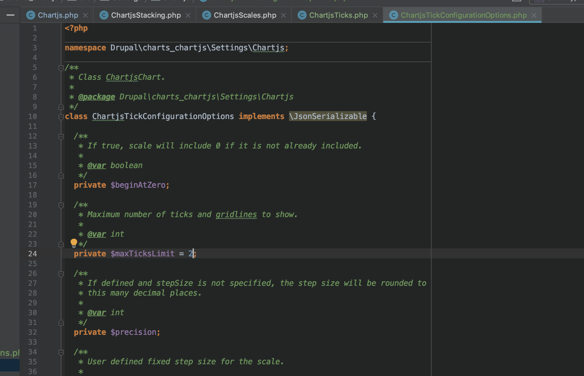The image size is (584, 376).
Task: Fold the step size docblock at line 34
Action: point(61,352)
